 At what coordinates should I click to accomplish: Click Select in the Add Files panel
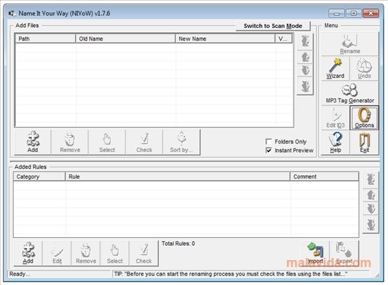point(107,142)
